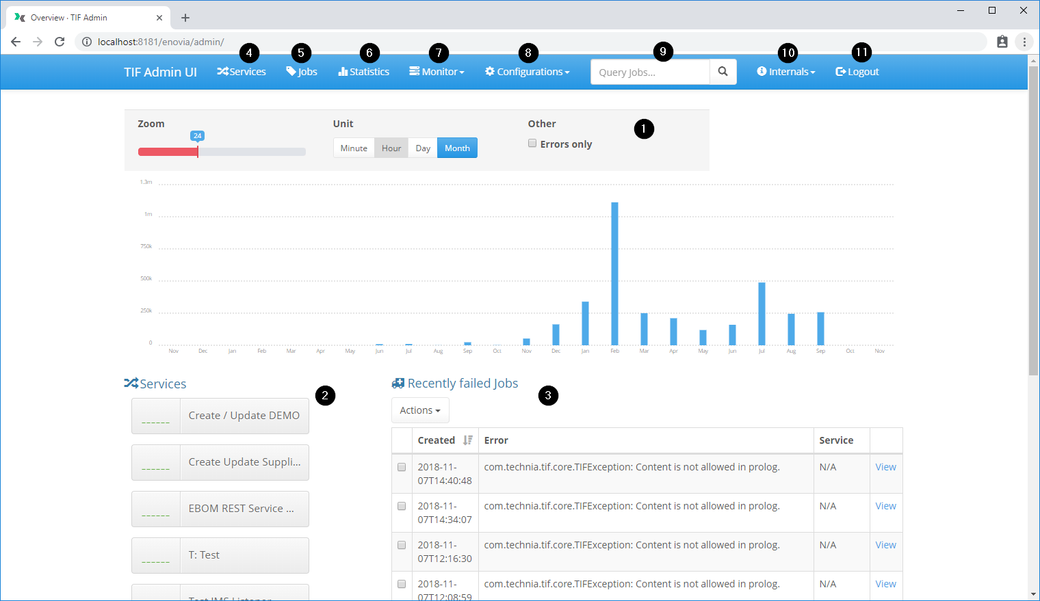Expand the Monitor dropdown menu
The image size is (1040, 601).
pyautogui.click(x=437, y=72)
